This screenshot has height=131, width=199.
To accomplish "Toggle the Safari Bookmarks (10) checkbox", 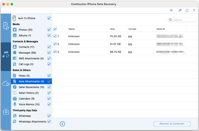I will click(49, 87).
